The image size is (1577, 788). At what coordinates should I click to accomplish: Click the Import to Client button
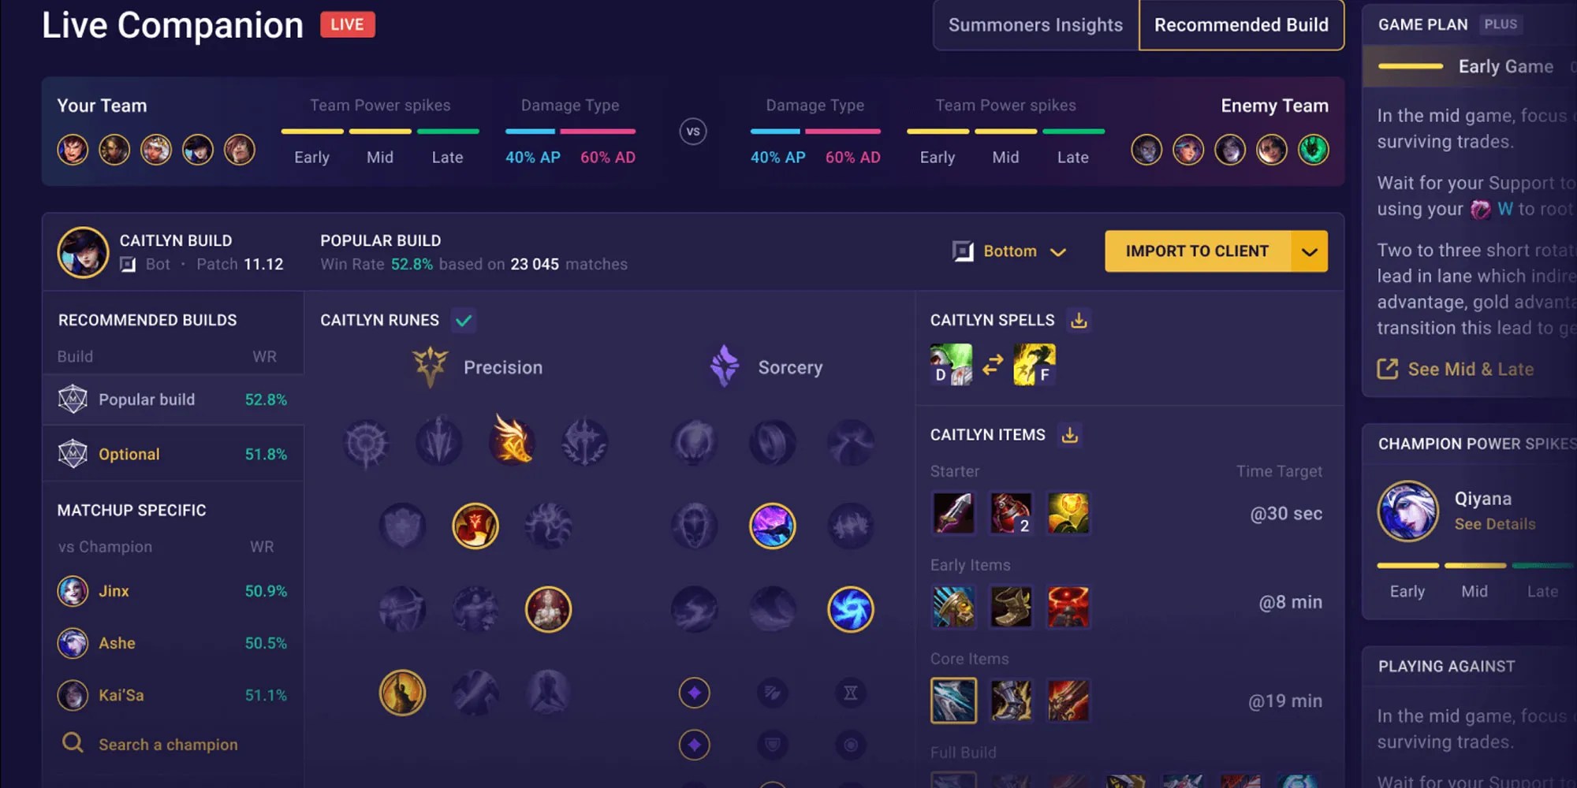pyautogui.click(x=1197, y=251)
